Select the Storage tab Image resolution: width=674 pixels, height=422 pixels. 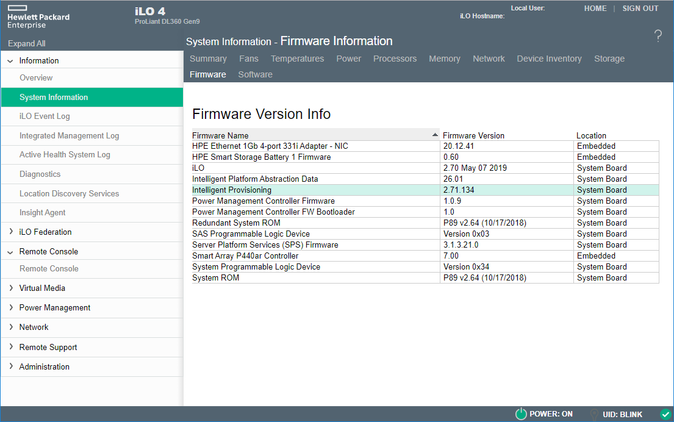[609, 59]
